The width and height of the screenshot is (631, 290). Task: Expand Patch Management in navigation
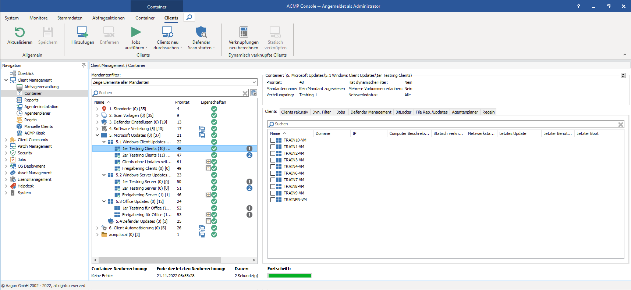[6, 146]
